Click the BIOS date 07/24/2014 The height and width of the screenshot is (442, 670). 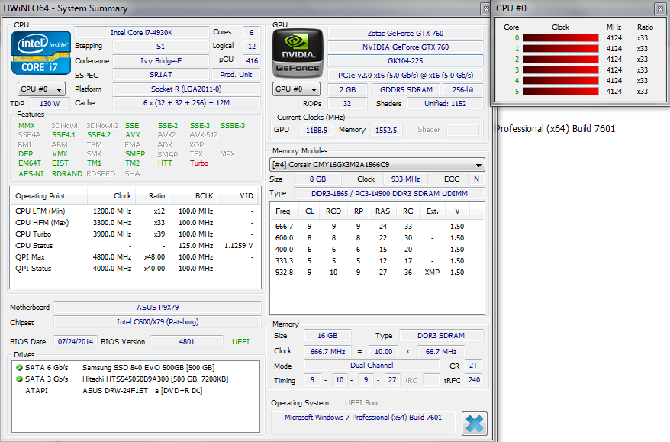tap(76, 341)
